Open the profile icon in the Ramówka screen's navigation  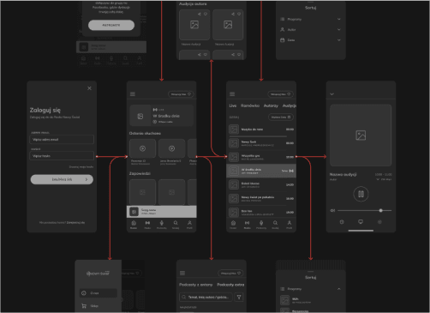290,223
